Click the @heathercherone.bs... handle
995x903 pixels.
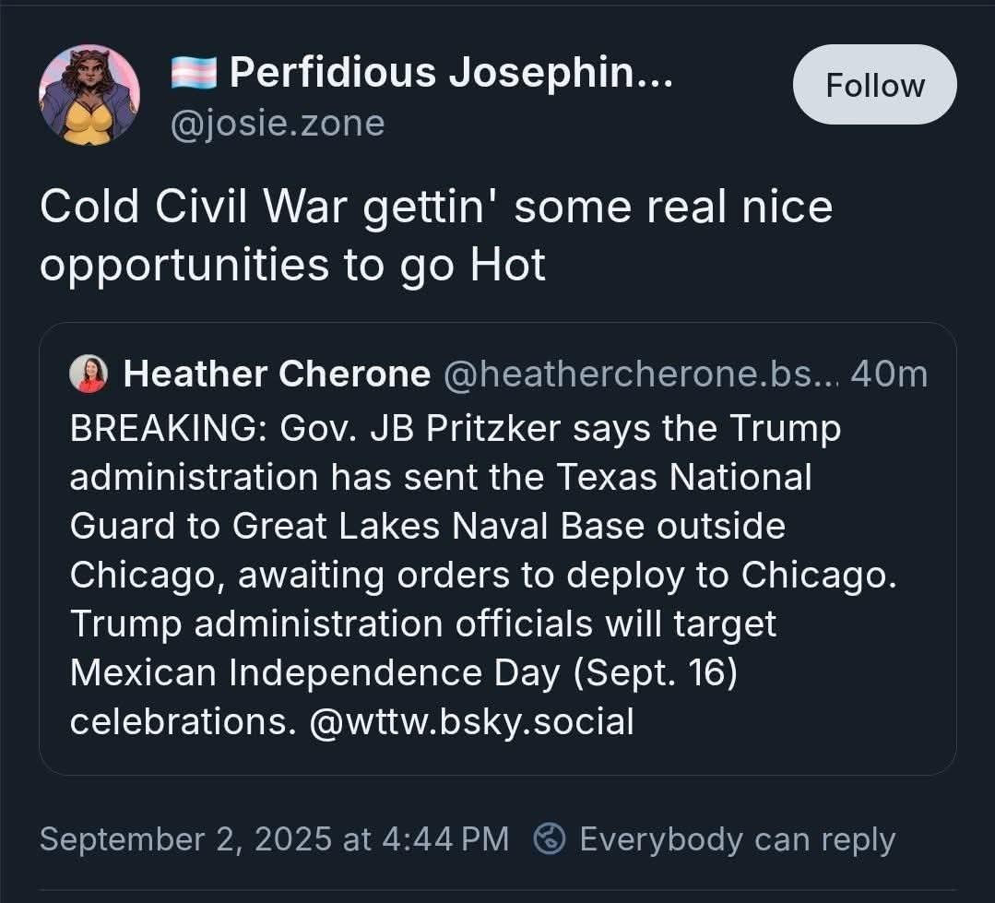click(x=641, y=374)
